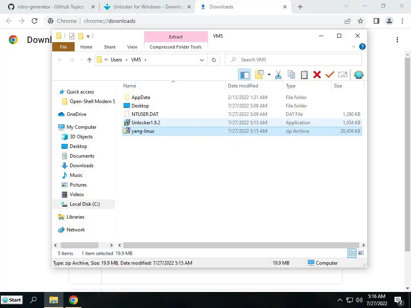The width and height of the screenshot is (411, 308).
Task: Click the file list horizontal scrollbar
Action: pyautogui.click(x=241, y=245)
